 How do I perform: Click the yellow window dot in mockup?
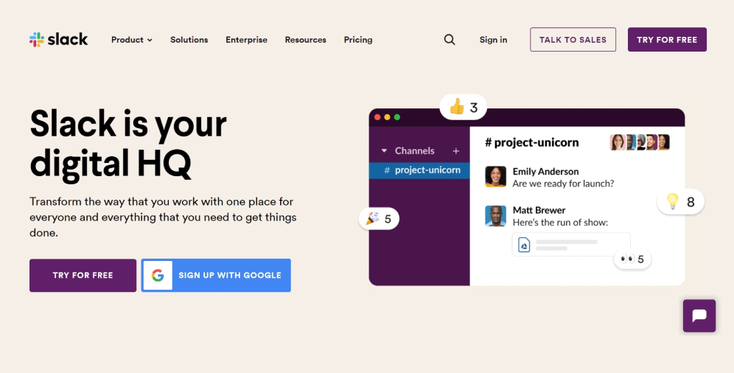[387, 117]
